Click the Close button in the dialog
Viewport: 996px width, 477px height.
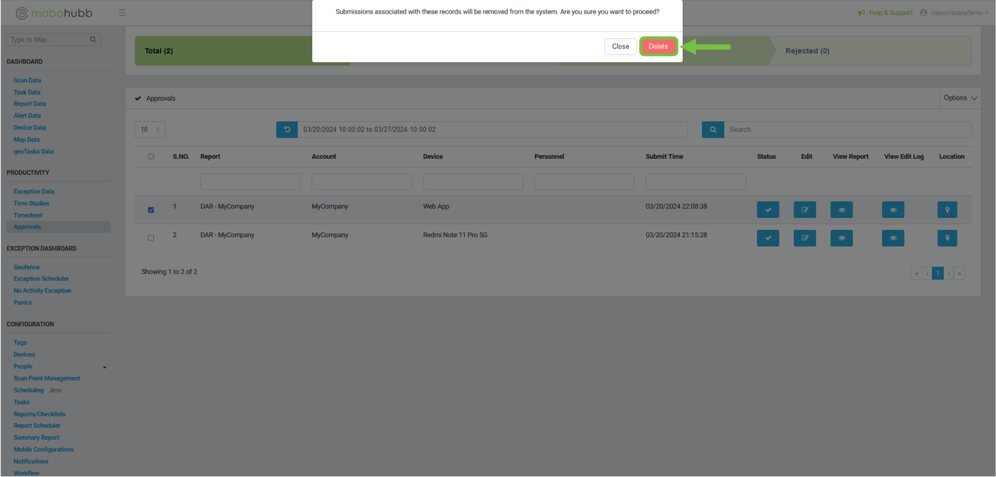(620, 47)
